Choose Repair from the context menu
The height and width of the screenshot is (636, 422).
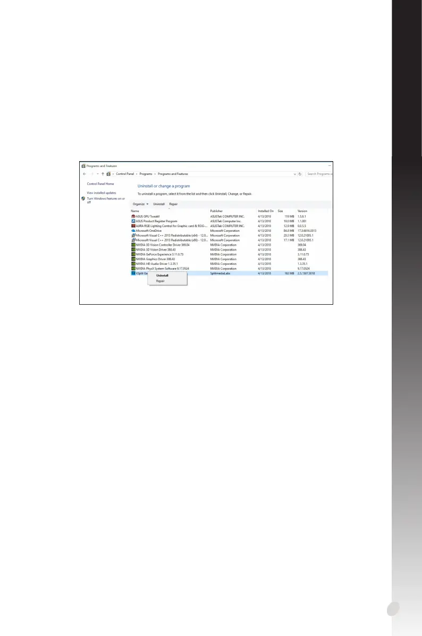coord(161,281)
